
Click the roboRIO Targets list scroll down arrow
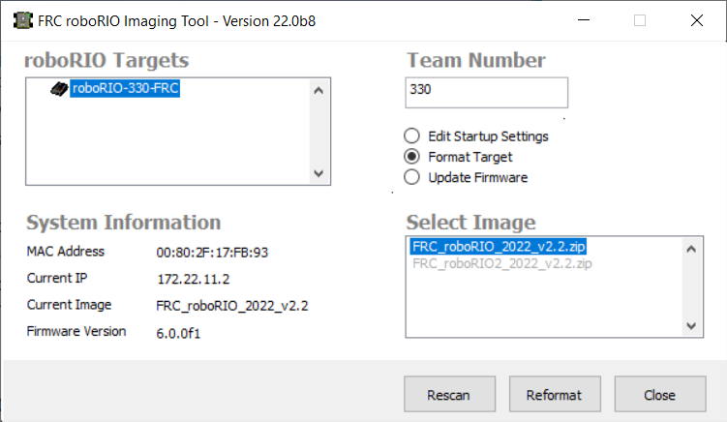319,173
